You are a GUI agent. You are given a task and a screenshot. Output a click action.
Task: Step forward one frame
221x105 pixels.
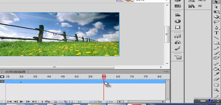click(28, 102)
